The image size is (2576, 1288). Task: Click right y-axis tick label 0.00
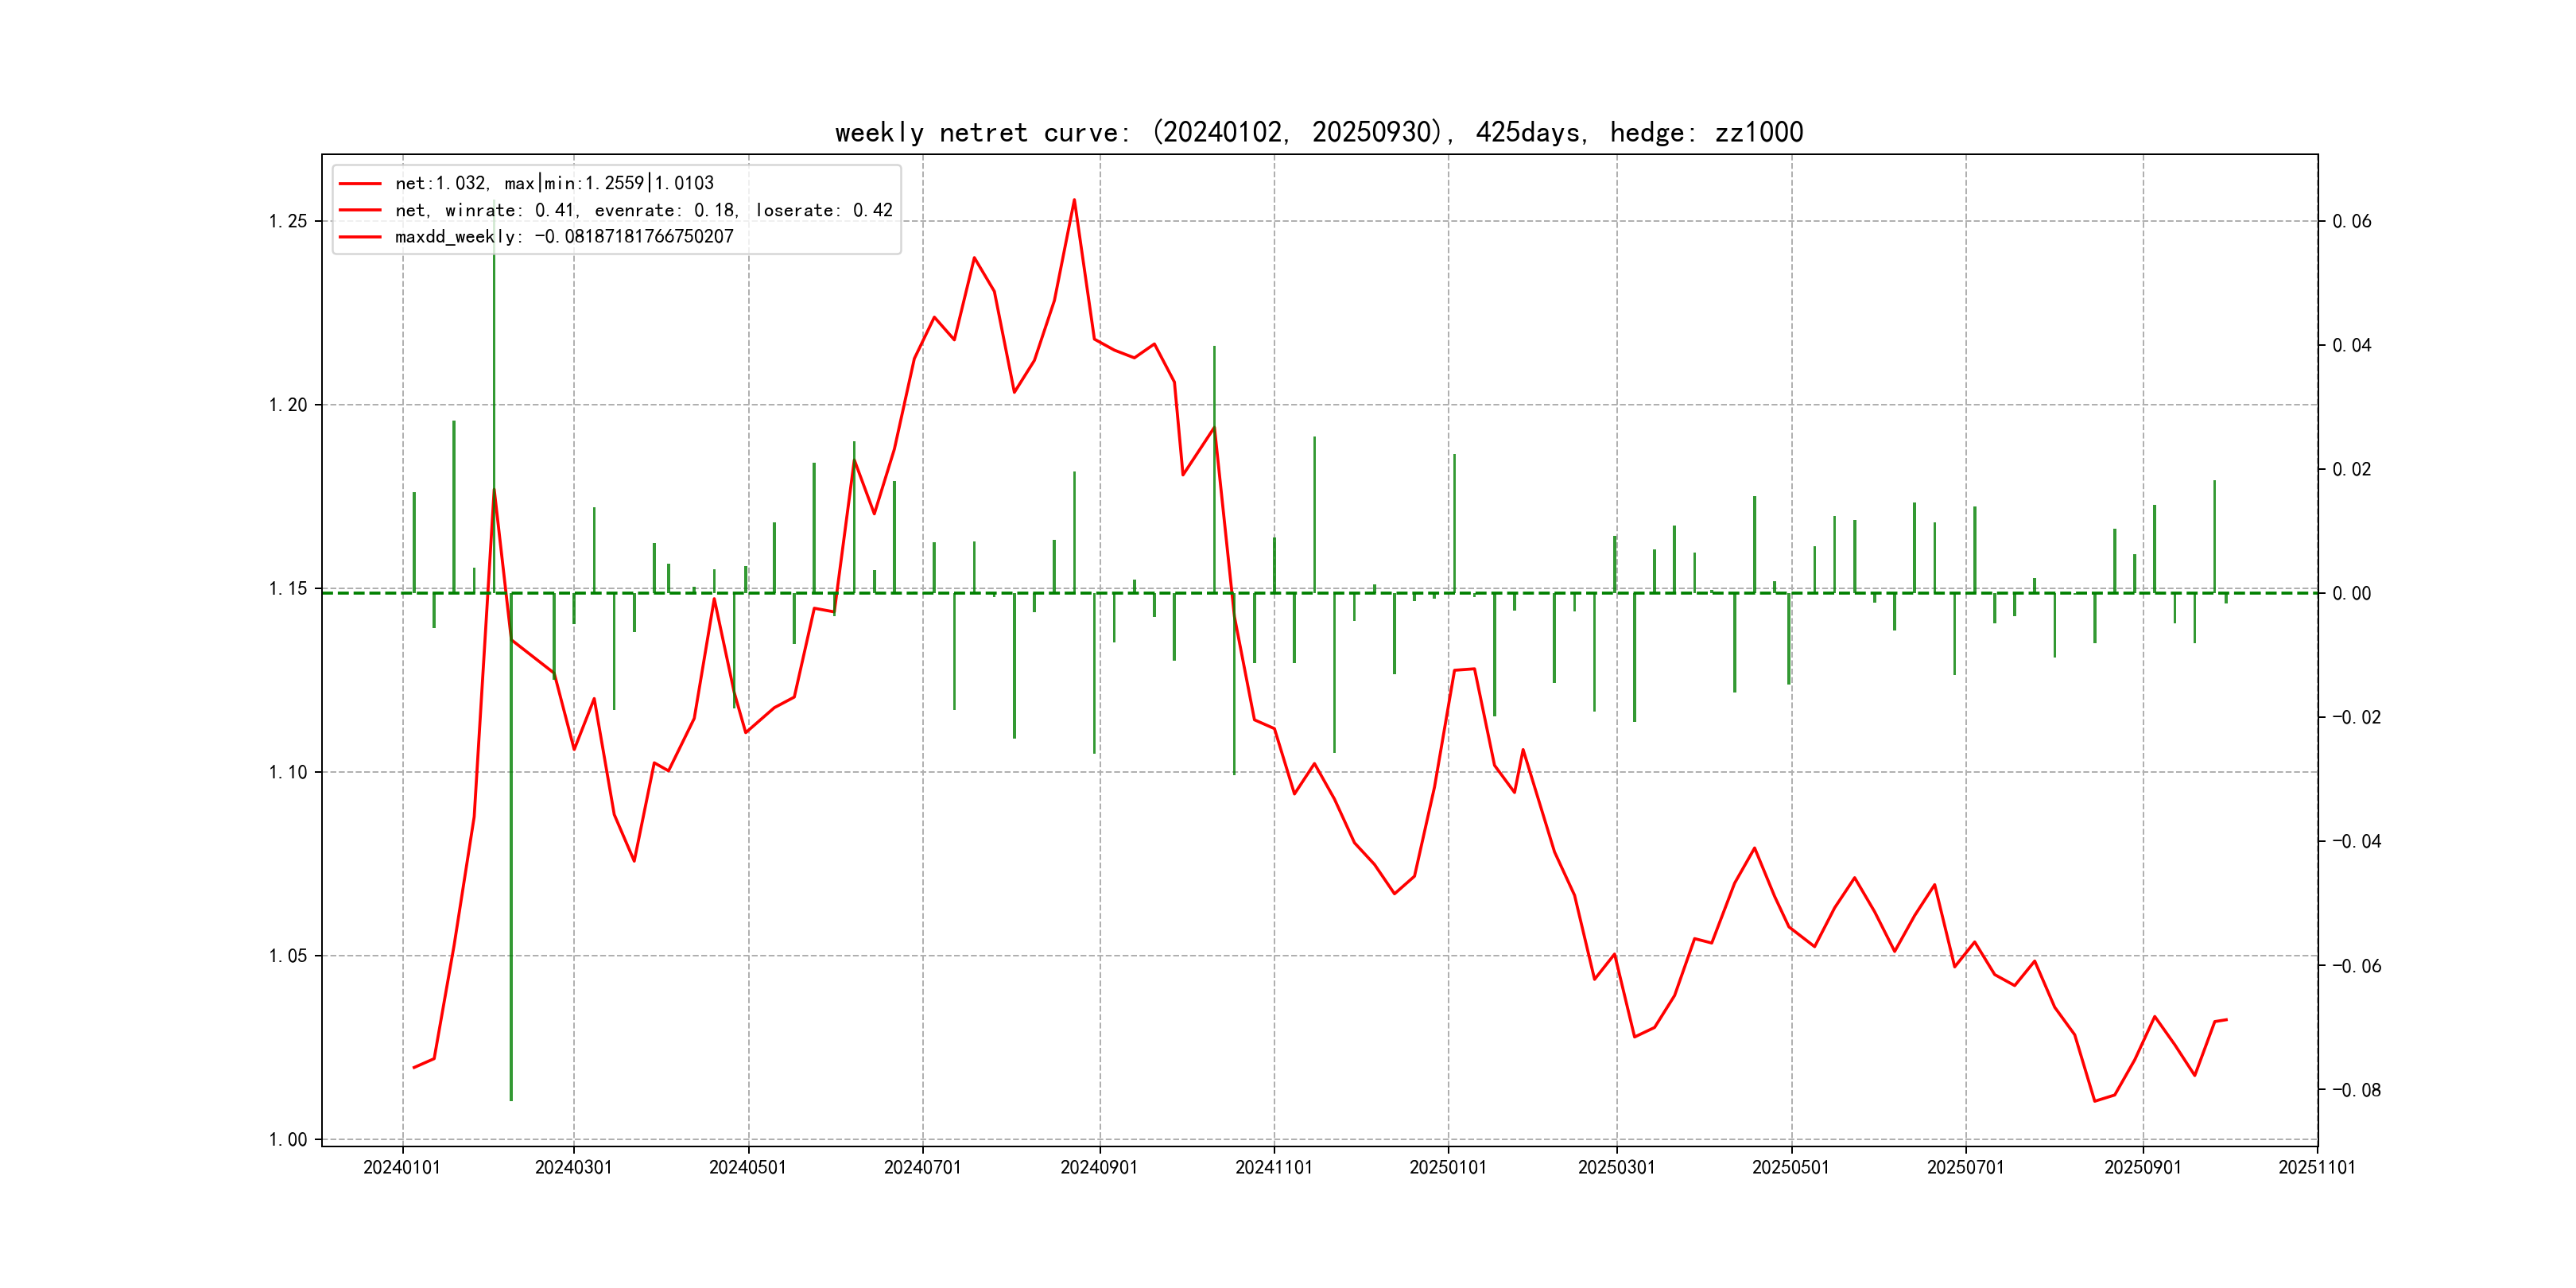pos(2351,593)
